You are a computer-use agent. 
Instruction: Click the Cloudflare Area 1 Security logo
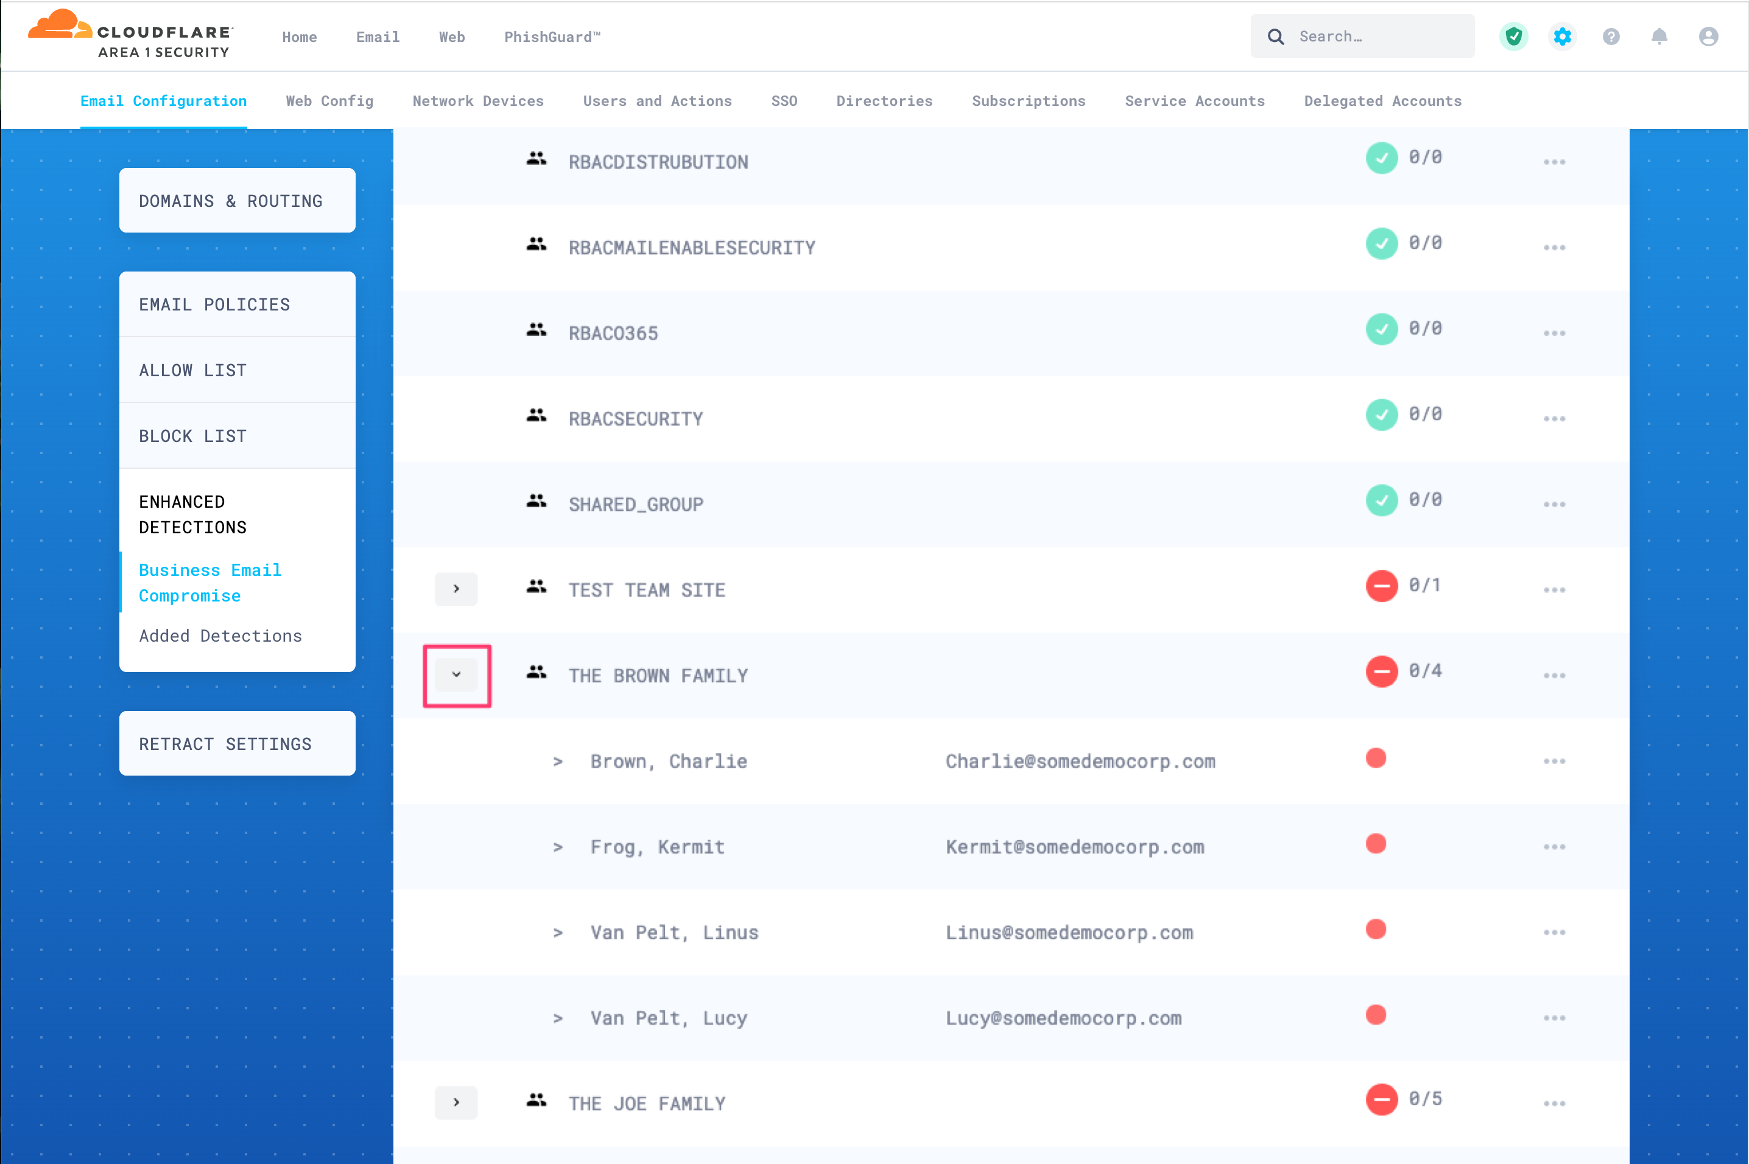pos(131,35)
